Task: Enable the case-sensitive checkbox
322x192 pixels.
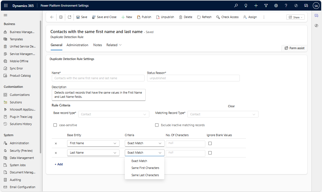Action: point(55,125)
